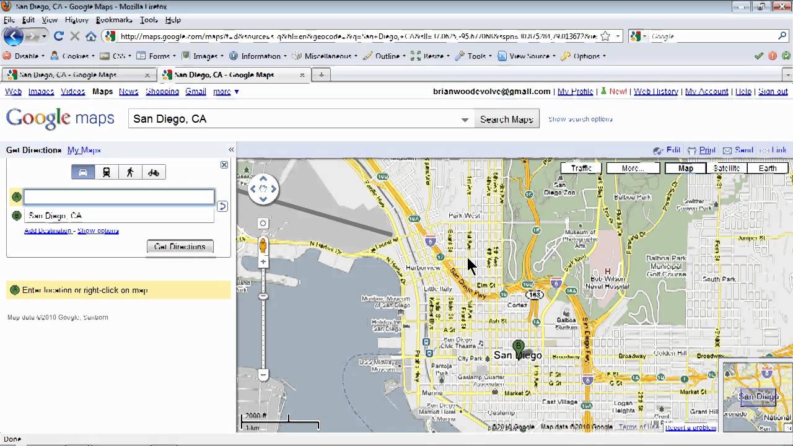
Task: Click the My Account link
Action: pos(706,92)
